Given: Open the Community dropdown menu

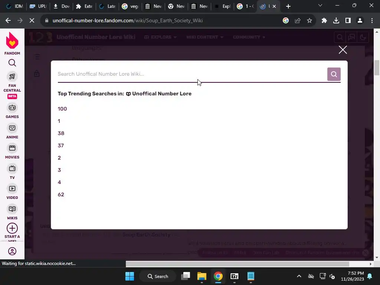Looking at the screenshot, I should 249,37.
